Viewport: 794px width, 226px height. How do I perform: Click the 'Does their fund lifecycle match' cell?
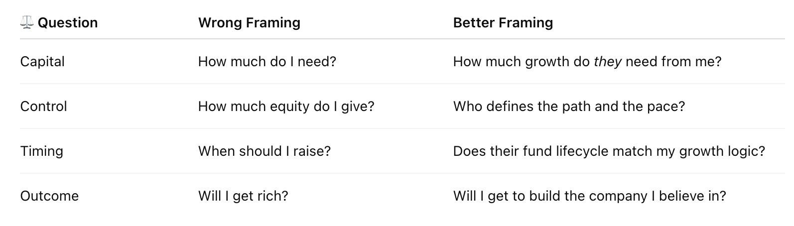[x=609, y=151]
